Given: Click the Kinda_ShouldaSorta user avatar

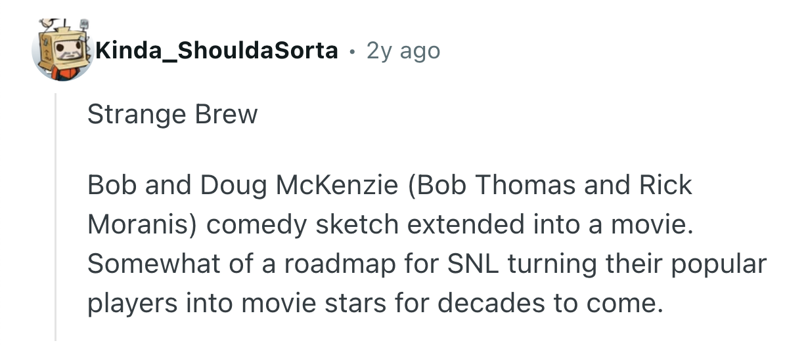Looking at the screenshot, I should pyautogui.click(x=62, y=51).
